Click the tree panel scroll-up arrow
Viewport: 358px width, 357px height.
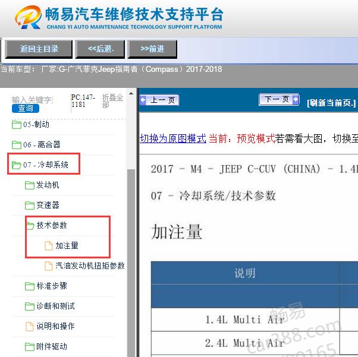pyautogui.click(x=131, y=93)
